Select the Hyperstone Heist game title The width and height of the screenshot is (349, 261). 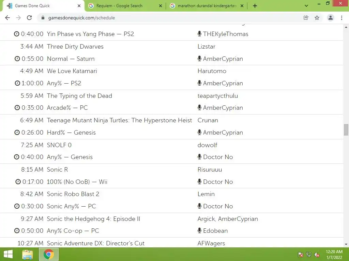click(119, 120)
